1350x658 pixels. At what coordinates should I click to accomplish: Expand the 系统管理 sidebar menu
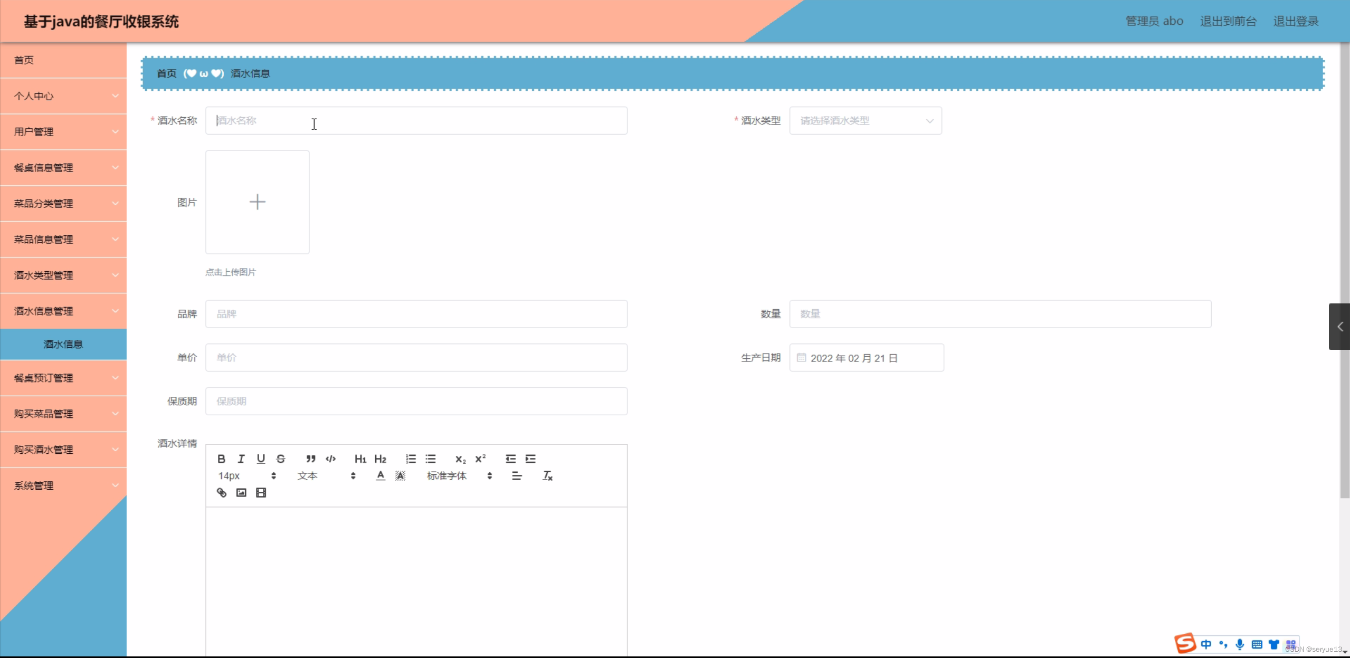(x=63, y=485)
